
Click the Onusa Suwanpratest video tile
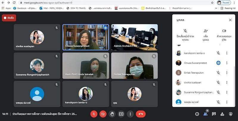pos(86,37)
